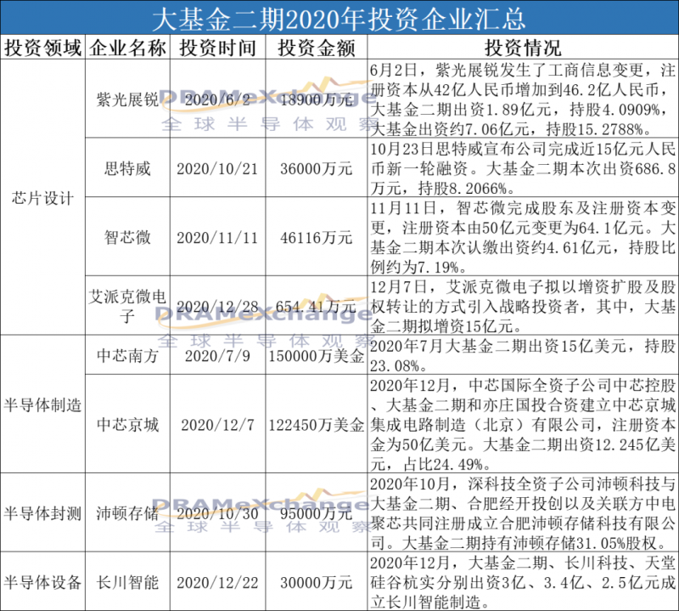The width and height of the screenshot is (679, 611).
Task: Click the 半导体封测 category label
Action: [42, 512]
